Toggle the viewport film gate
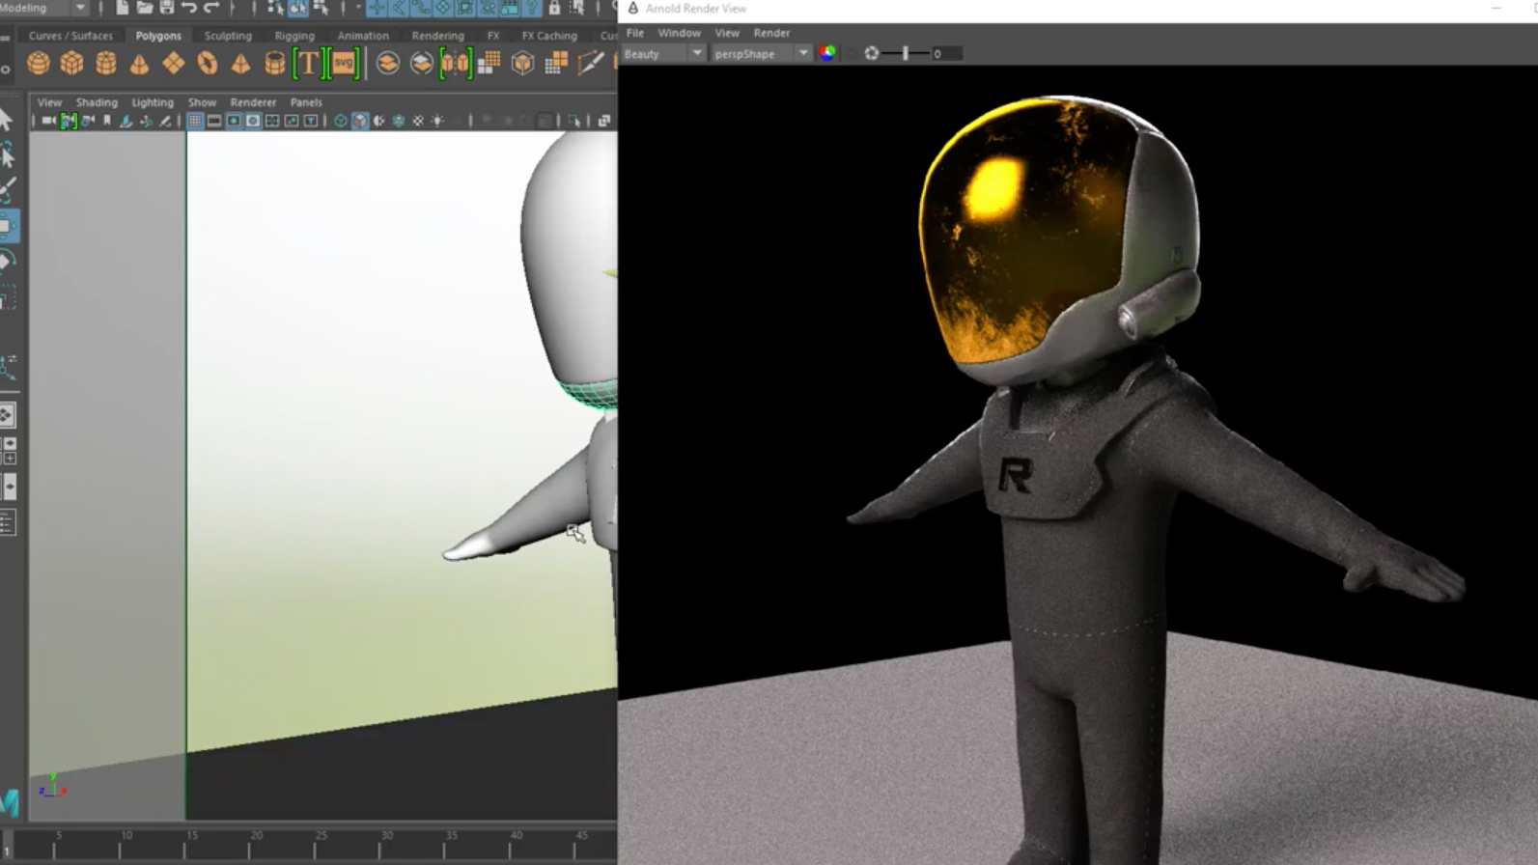The height and width of the screenshot is (865, 1538). pyautogui.click(x=214, y=121)
